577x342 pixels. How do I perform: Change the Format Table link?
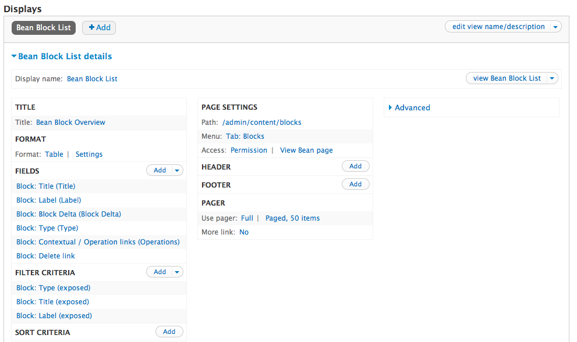click(x=54, y=154)
